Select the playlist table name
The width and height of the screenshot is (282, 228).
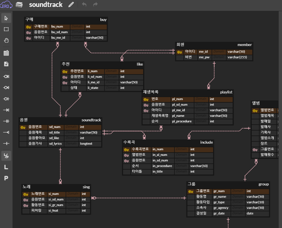(226, 92)
